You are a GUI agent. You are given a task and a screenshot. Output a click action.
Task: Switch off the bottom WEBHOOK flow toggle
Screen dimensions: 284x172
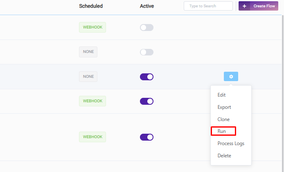click(x=147, y=137)
